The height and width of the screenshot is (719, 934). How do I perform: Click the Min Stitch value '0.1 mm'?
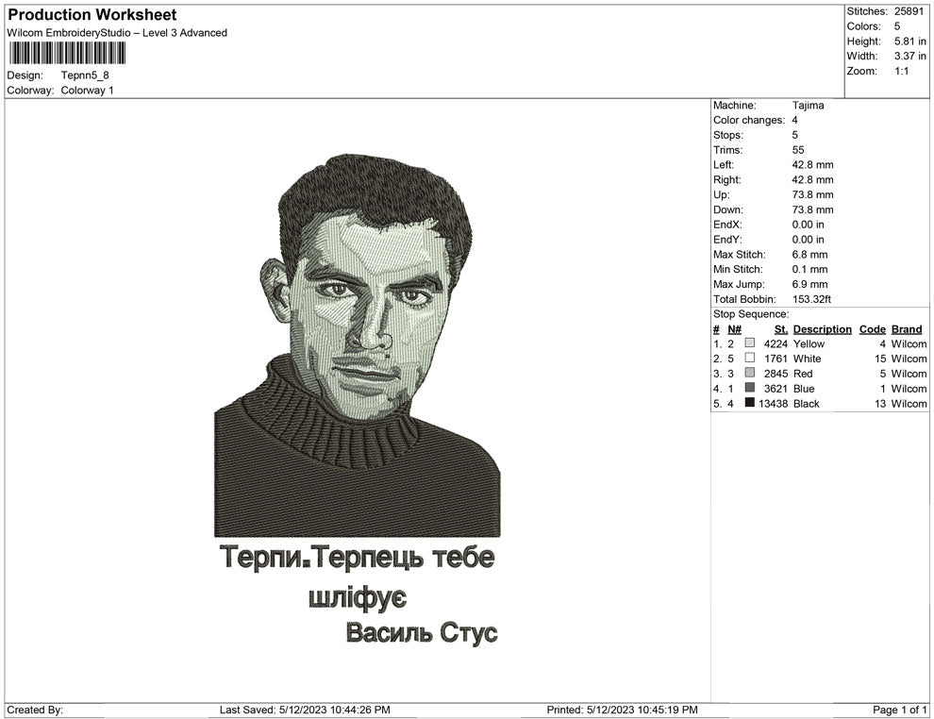pos(809,269)
